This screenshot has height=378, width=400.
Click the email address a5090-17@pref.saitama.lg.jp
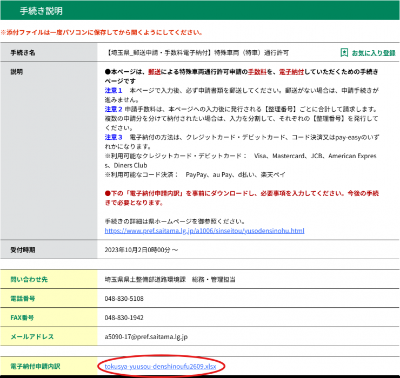tap(146, 337)
